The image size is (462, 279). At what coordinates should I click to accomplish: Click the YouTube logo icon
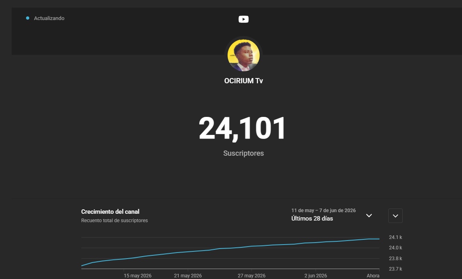pyautogui.click(x=243, y=19)
